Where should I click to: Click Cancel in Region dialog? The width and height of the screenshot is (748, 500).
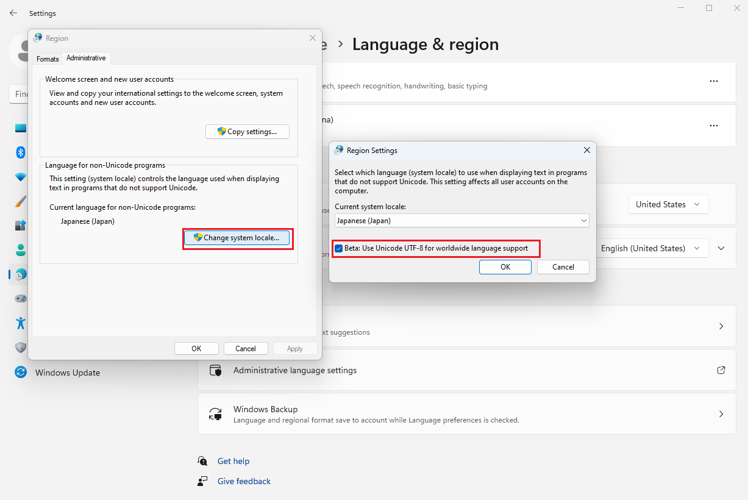tap(246, 349)
